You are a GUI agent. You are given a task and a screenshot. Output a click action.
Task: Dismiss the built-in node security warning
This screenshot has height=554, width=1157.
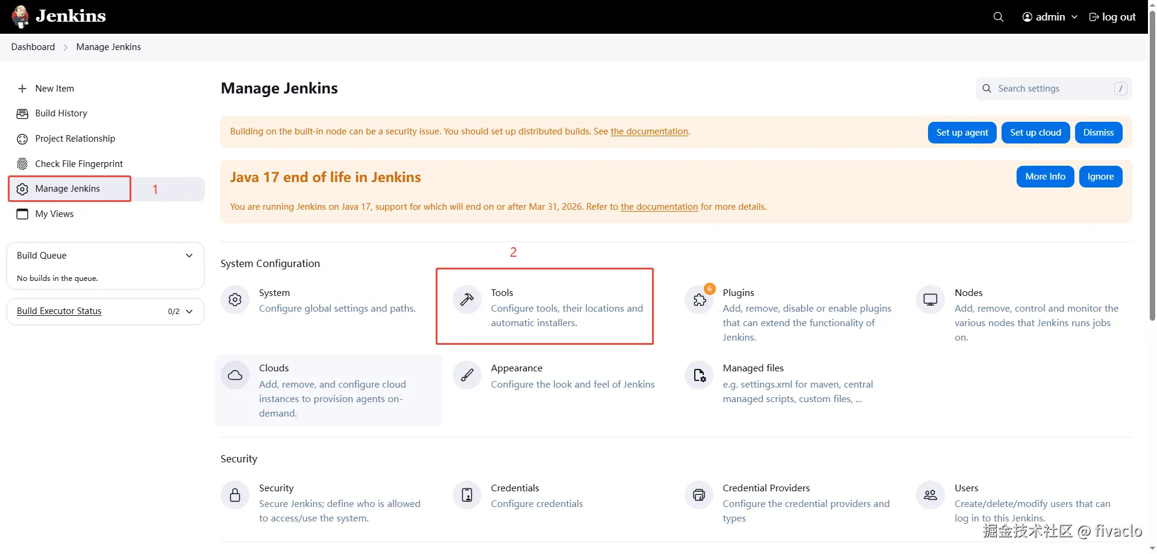point(1098,133)
